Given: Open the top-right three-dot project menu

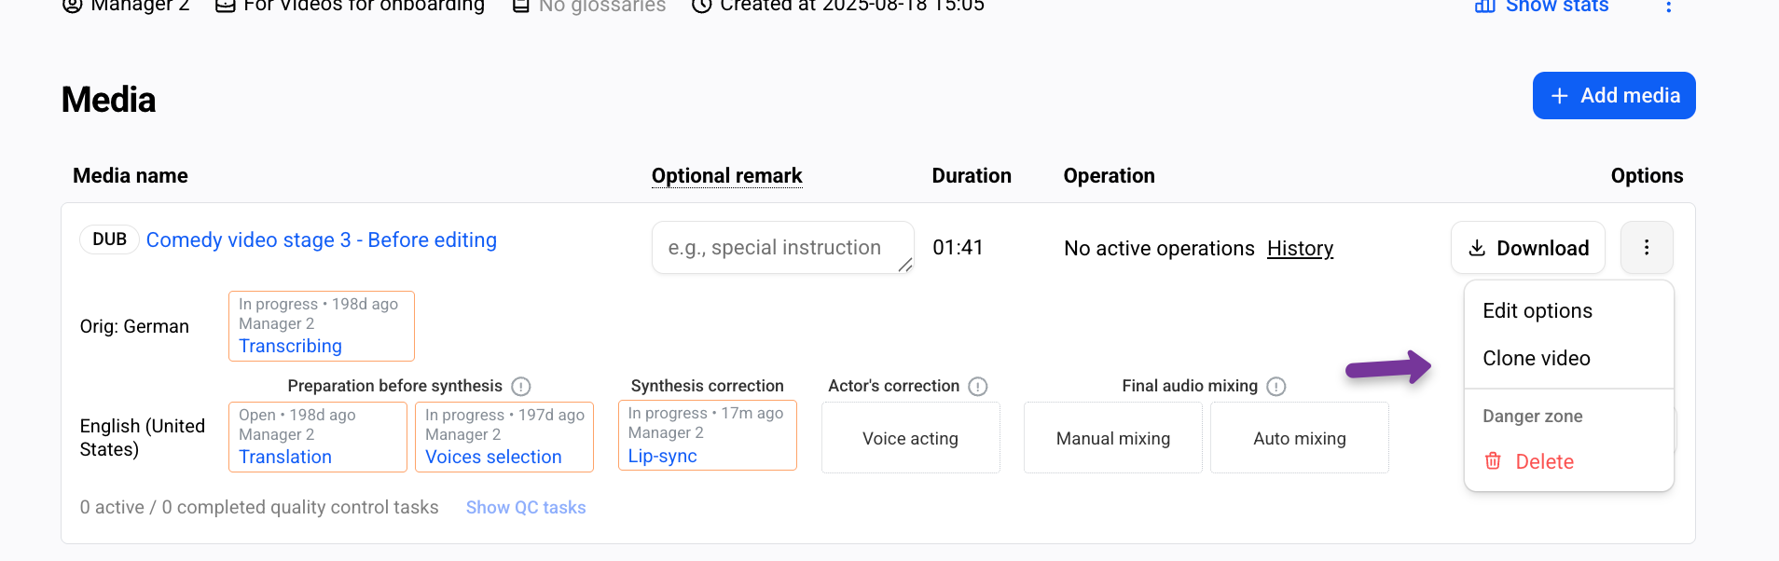Looking at the screenshot, I should [1669, 7].
